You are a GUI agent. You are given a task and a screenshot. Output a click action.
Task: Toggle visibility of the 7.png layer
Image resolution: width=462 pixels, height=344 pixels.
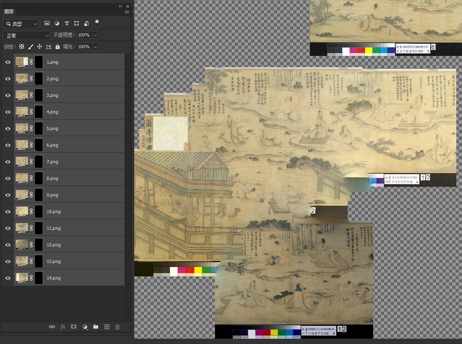[7, 161]
